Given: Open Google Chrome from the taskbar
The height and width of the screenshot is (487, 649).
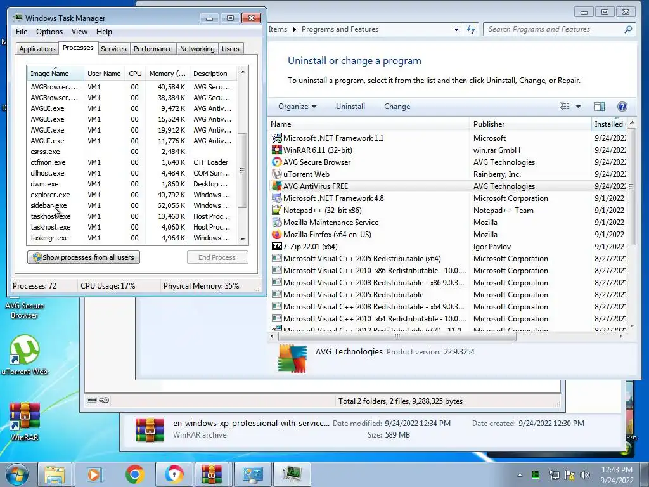Looking at the screenshot, I should (134, 474).
